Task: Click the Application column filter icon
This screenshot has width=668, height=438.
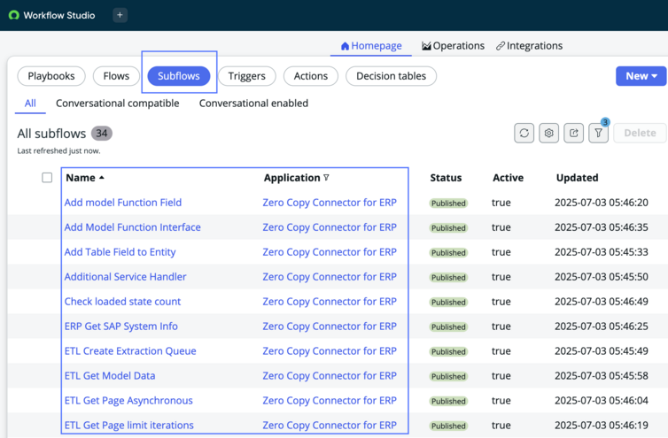Action: [x=326, y=178]
